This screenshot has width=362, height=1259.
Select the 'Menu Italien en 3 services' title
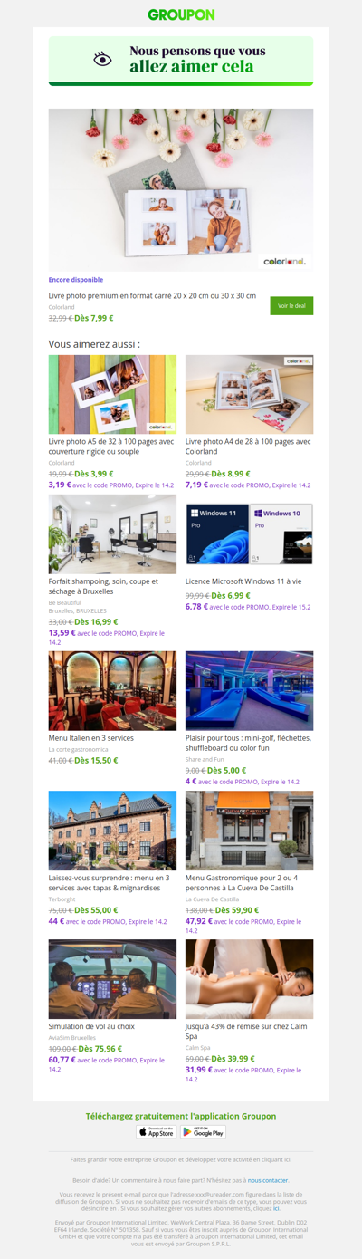(x=90, y=738)
